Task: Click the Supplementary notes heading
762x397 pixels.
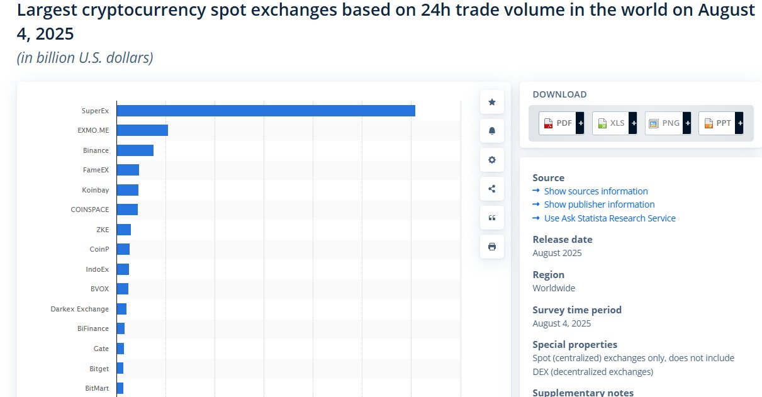Action: [583, 392]
